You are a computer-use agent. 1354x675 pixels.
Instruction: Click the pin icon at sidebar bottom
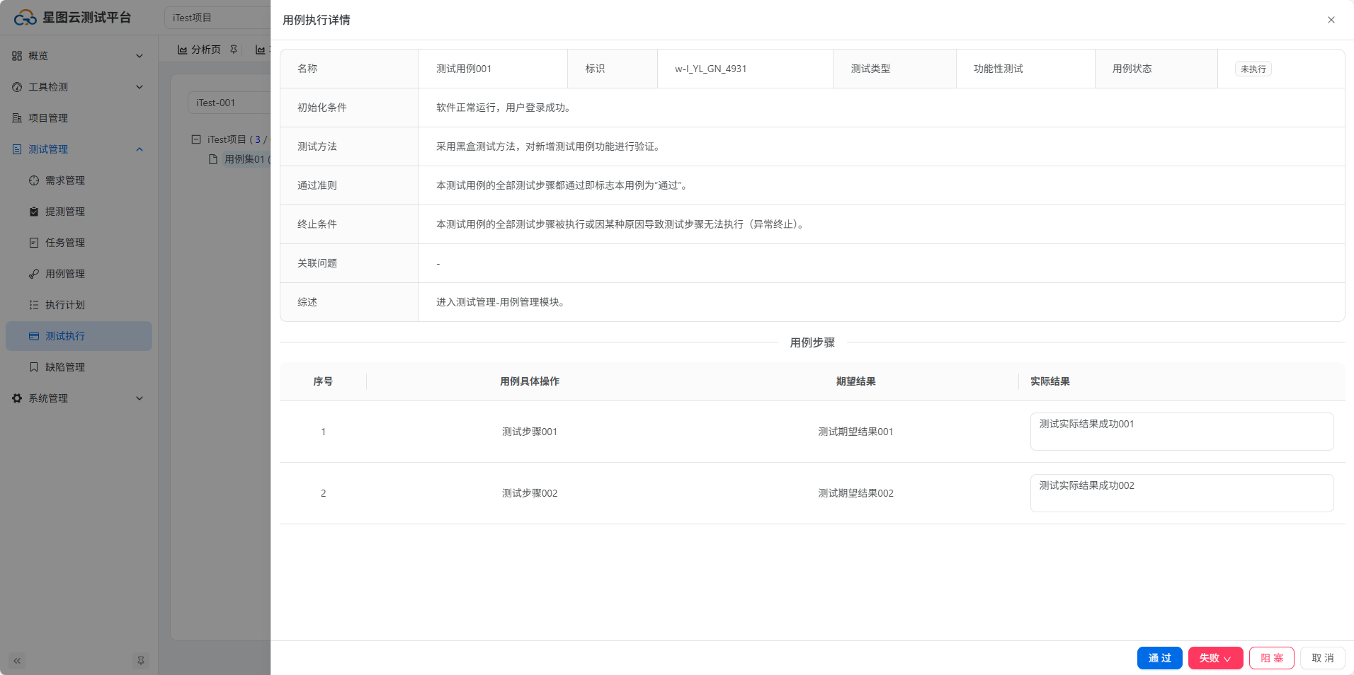141,661
